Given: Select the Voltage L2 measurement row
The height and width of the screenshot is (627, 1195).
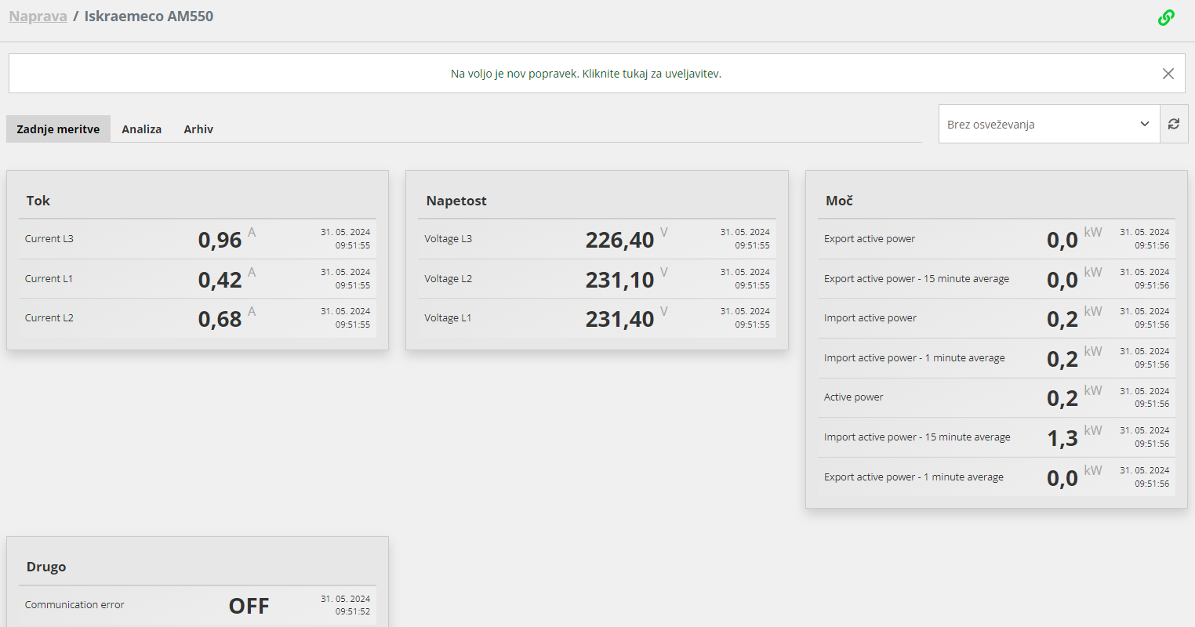Looking at the screenshot, I should click(597, 279).
